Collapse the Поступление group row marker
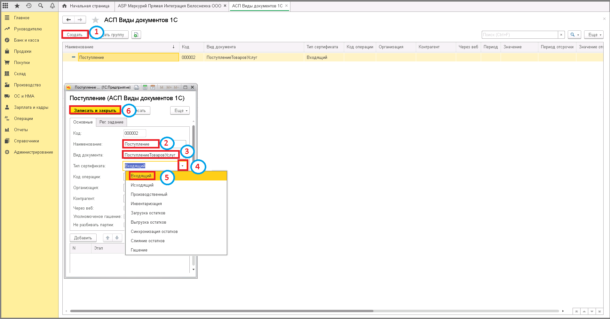Image resolution: width=610 pixels, height=319 pixels. [x=74, y=57]
